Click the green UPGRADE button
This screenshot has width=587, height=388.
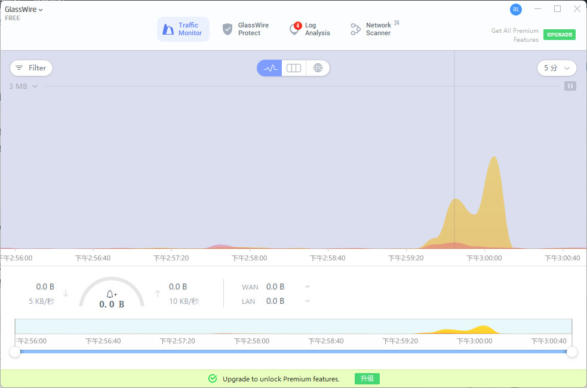559,35
